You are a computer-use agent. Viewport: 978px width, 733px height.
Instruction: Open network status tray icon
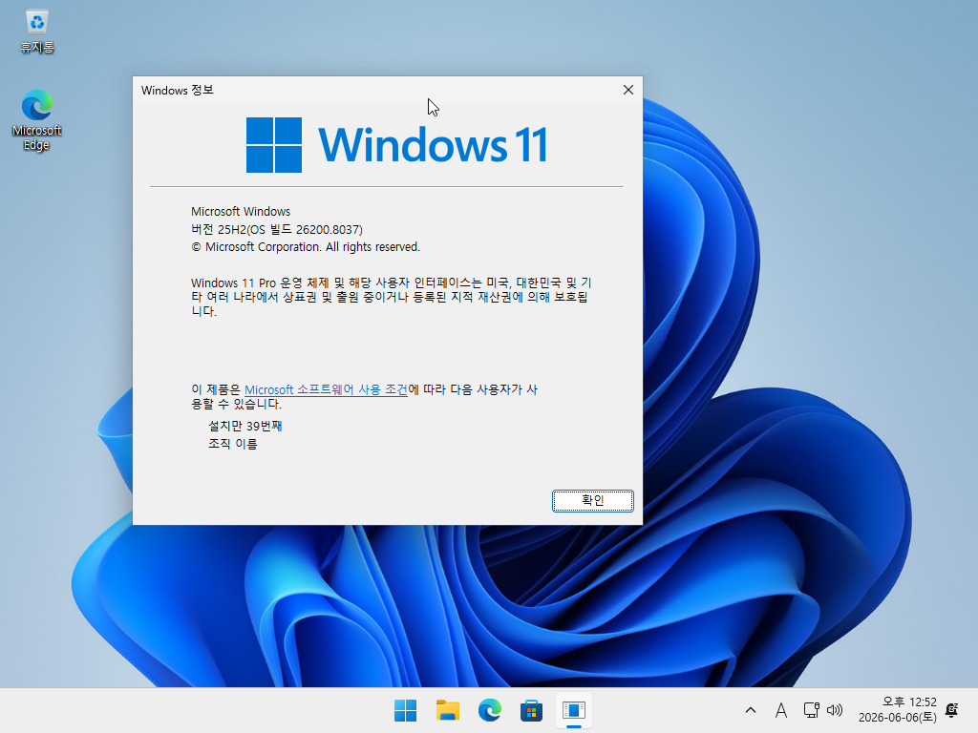click(x=812, y=710)
